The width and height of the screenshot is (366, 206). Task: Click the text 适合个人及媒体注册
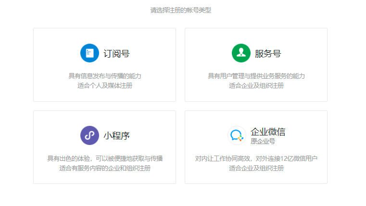(105, 85)
